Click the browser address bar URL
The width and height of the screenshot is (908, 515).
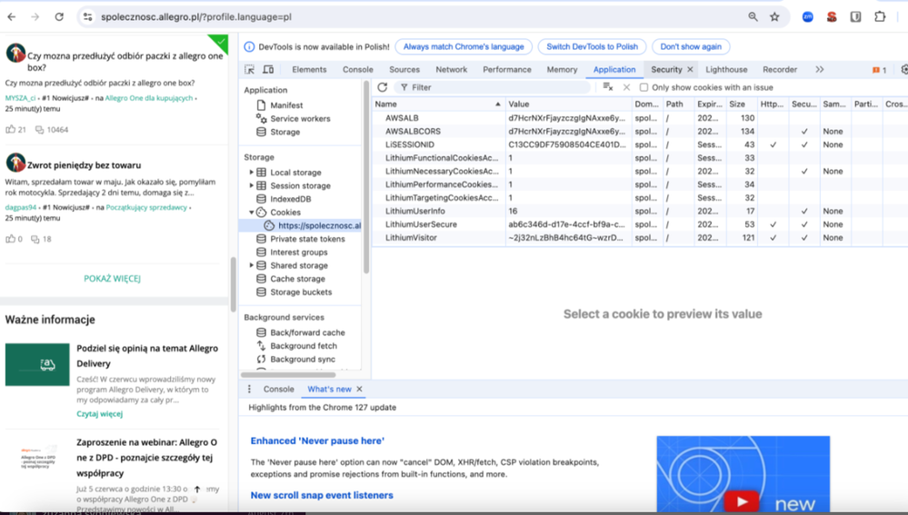click(x=196, y=16)
